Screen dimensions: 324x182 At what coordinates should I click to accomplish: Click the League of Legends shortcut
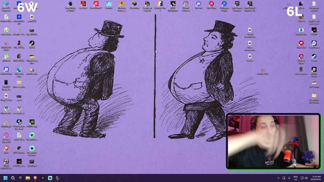click(147, 6)
